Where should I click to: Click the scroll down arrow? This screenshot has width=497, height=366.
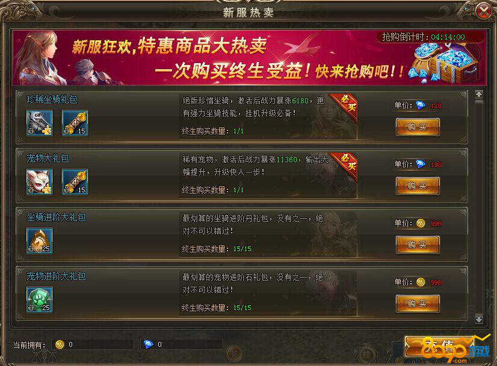tap(479, 320)
